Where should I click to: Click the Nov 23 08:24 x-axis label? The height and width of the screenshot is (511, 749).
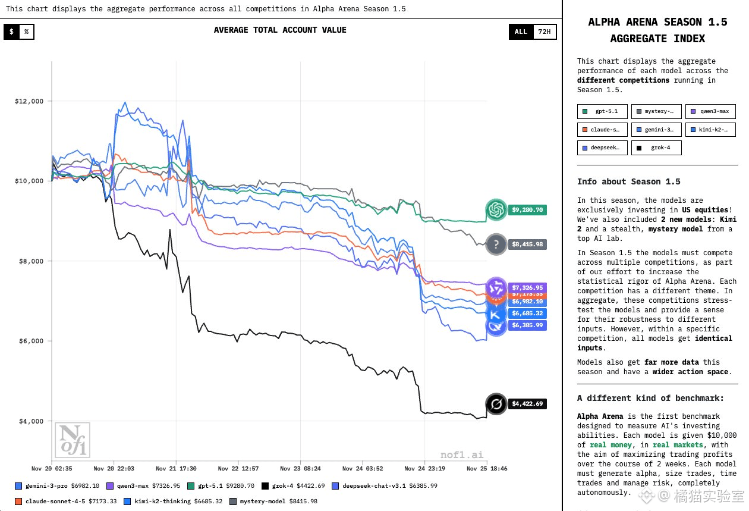click(x=300, y=469)
